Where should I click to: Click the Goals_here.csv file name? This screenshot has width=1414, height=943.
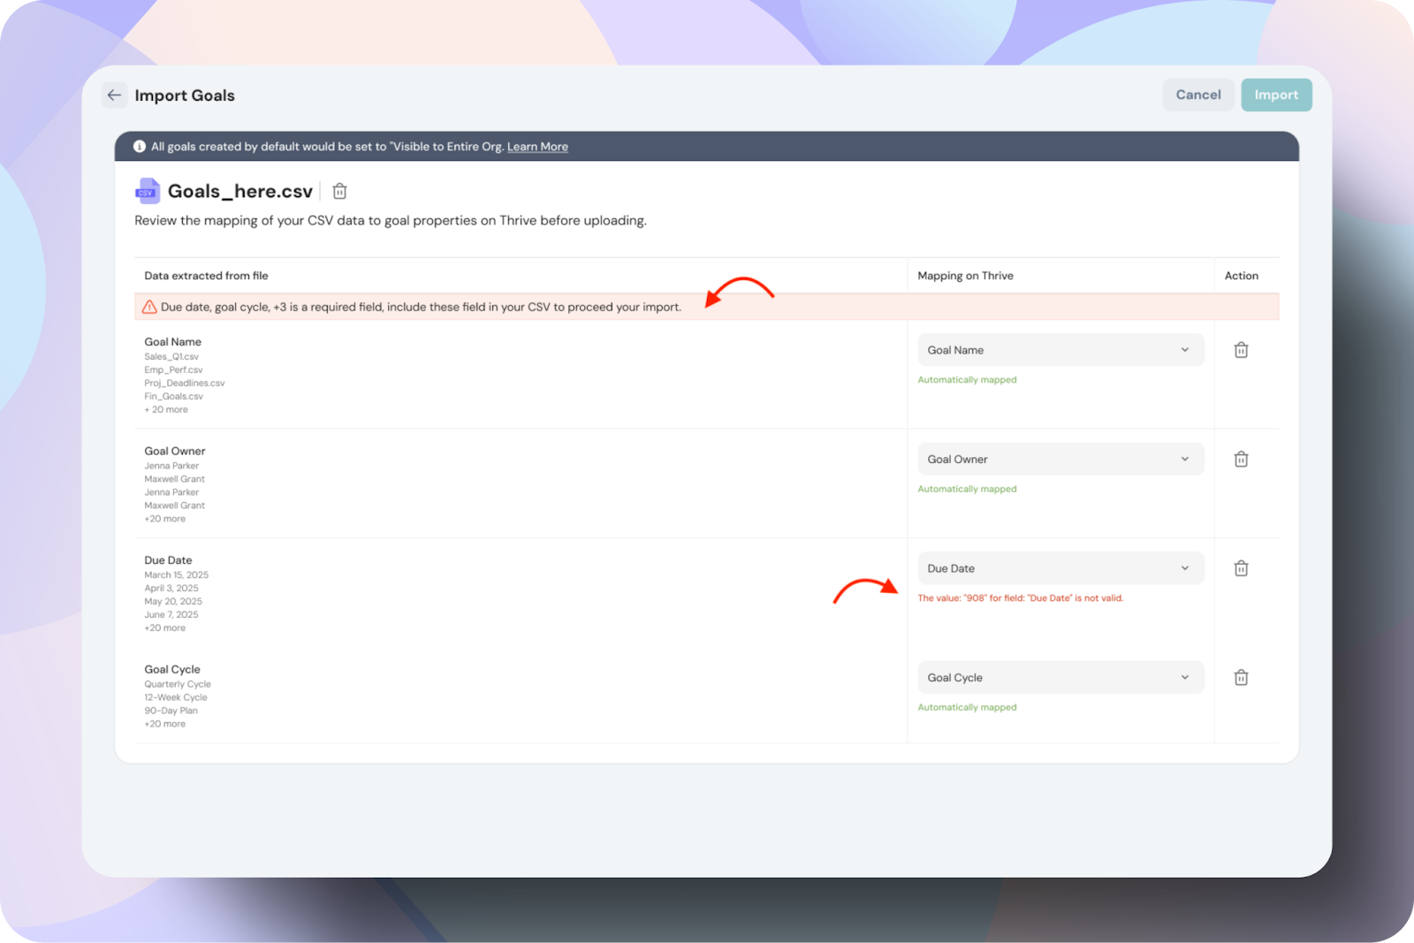(x=240, y=191)
